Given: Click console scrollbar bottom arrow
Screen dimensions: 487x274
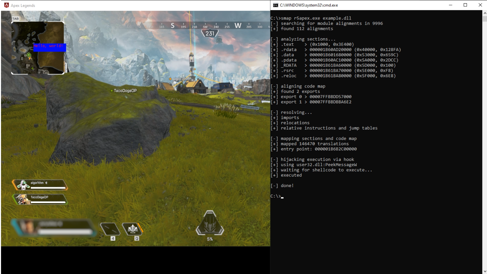Looking at the screenshot, I should (484, 271).
